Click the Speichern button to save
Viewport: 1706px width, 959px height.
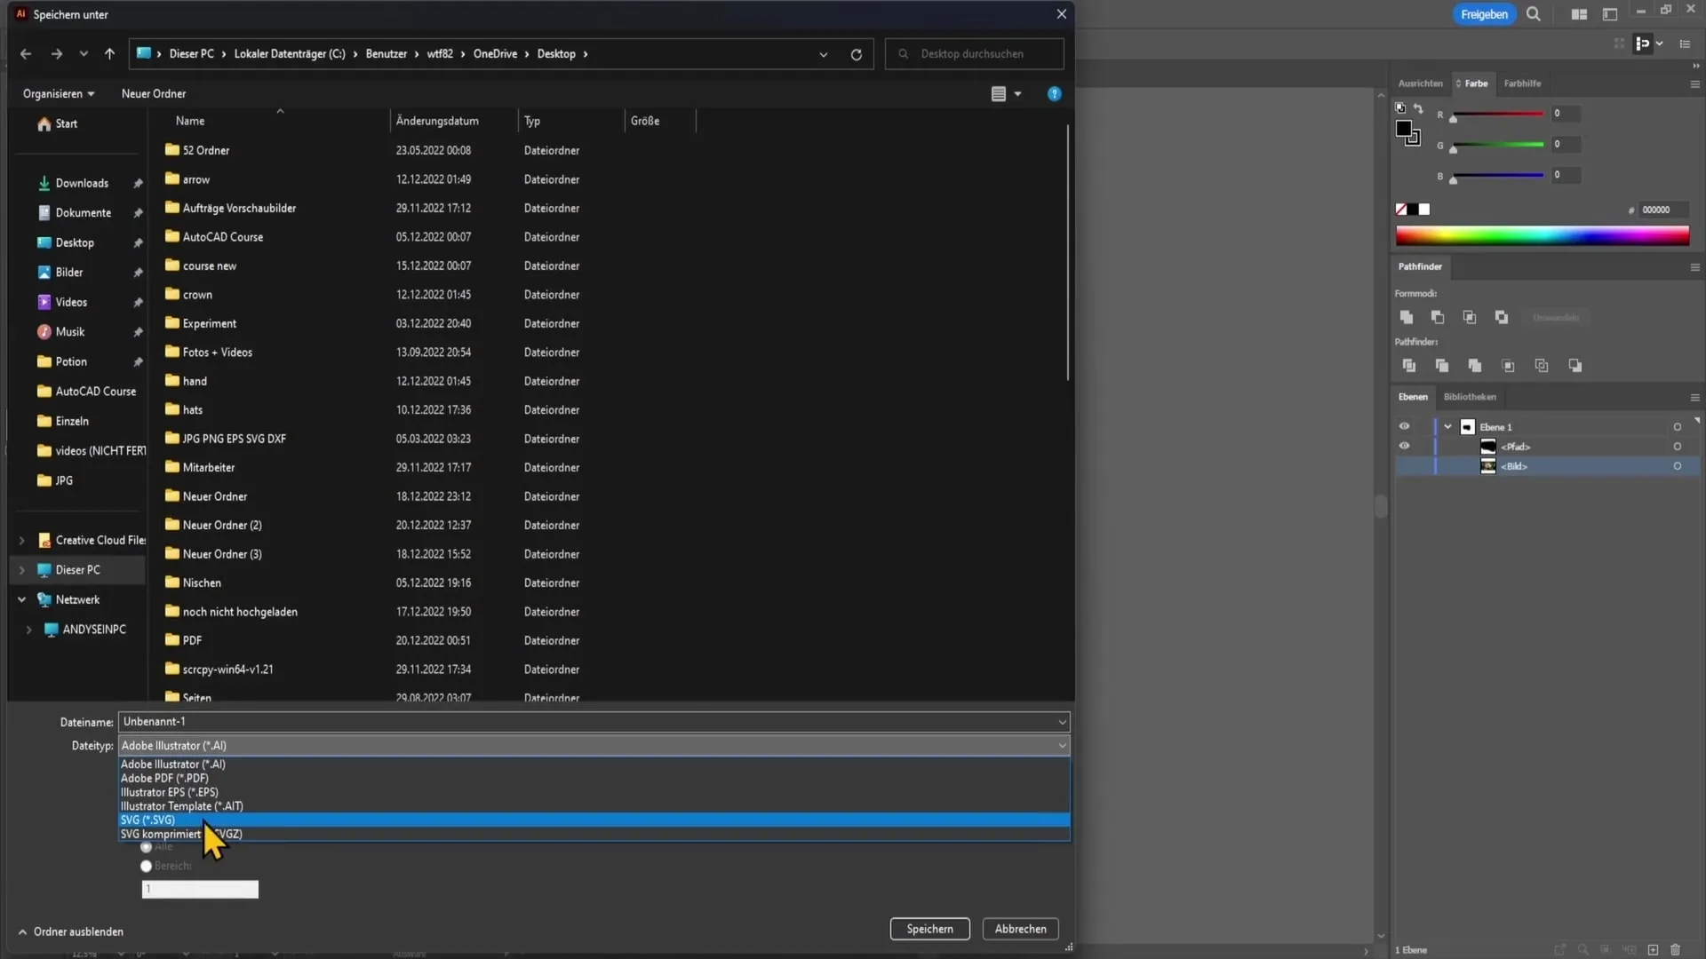tap(931, 929)
